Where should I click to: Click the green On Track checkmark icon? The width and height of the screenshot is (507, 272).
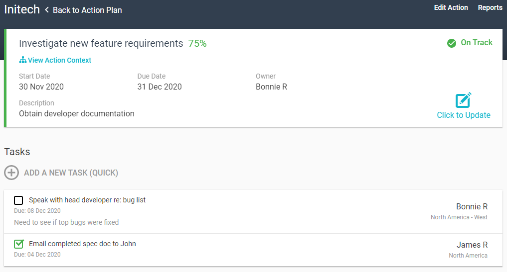point(452,43)
